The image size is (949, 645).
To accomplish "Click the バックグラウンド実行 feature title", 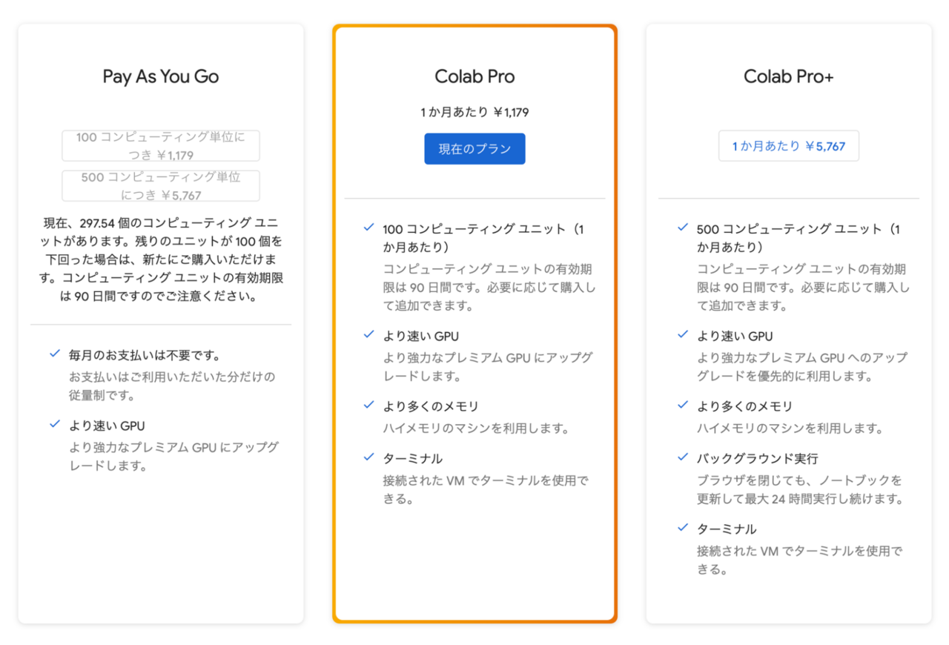I will coord(758,459).
